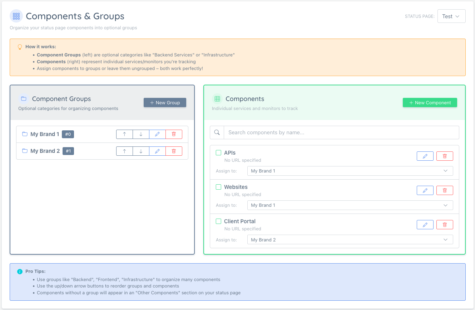Delete the Client Portal component via trash icon
Image resolution: width=475 pixels, height=310 pixels.
pos(445,224)
